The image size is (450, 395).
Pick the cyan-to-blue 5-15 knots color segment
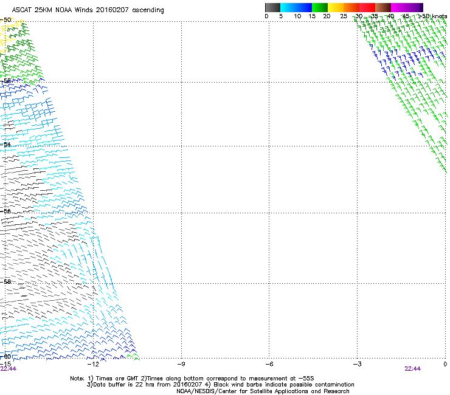tap(296, 7)
